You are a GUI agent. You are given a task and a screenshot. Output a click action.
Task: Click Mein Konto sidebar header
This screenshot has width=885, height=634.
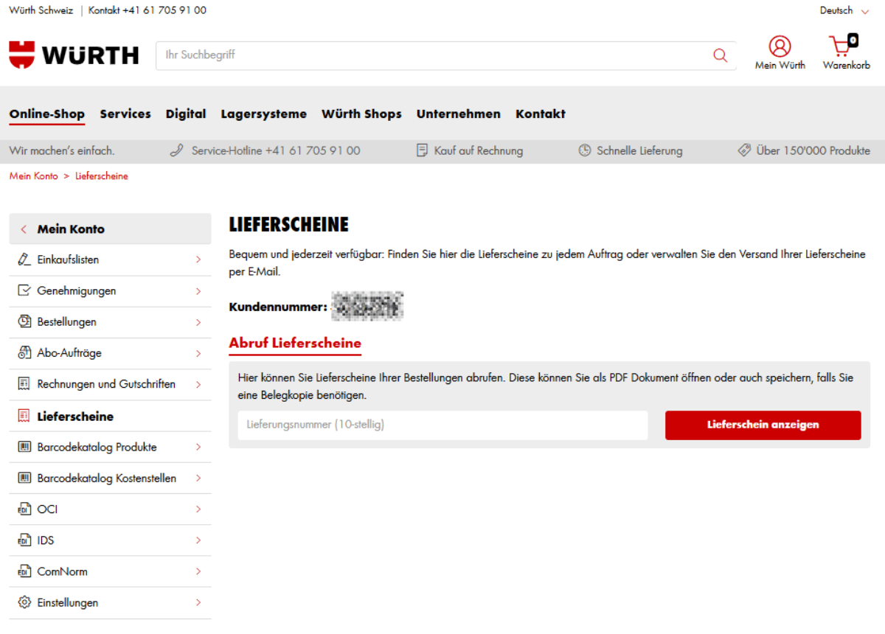[110, 229]
